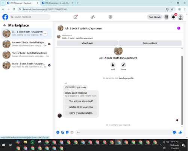188x151 pixels.
Task: Open Jol - 2 beds 1 bath conversation in sidebar
Action: [26, 34]
